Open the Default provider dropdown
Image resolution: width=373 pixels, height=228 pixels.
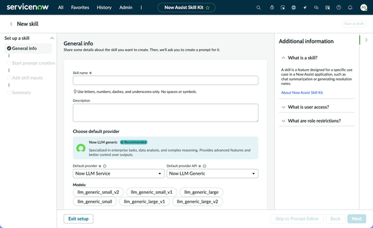[118, 174]
